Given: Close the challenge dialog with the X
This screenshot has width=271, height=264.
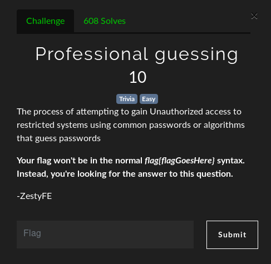Looking at the screenshot, I should click(x=254, y=16).
